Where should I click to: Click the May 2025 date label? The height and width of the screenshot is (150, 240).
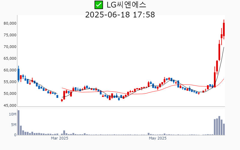(158, 138)
